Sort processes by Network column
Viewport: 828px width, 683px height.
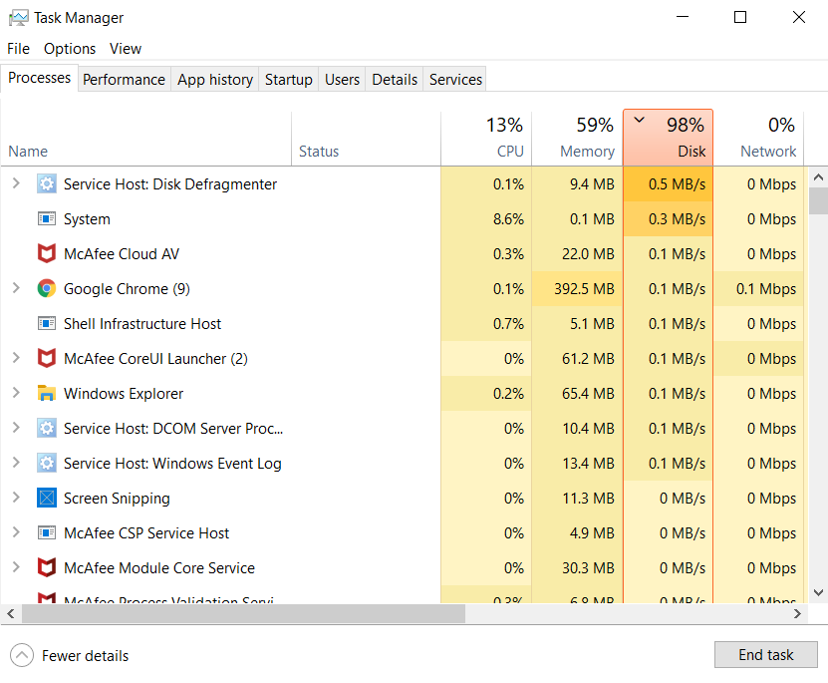[x=758, y=139]
